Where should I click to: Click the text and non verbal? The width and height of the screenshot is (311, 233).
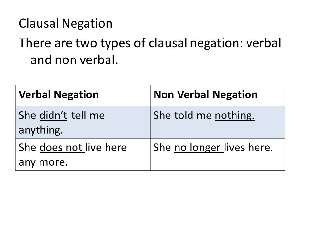75,60
